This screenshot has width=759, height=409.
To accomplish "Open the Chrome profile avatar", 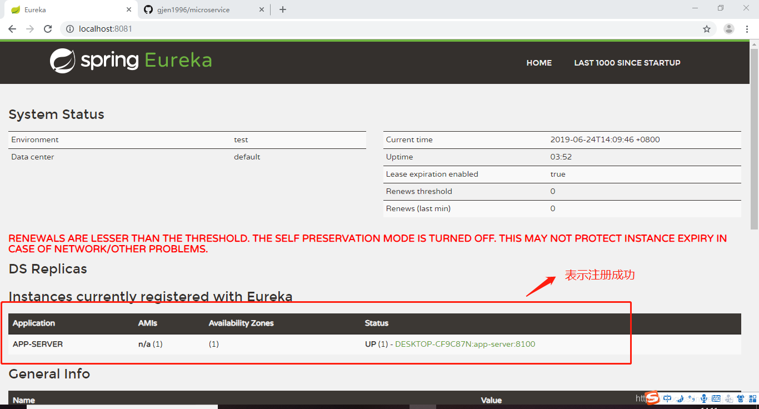I will pos(729,29).
